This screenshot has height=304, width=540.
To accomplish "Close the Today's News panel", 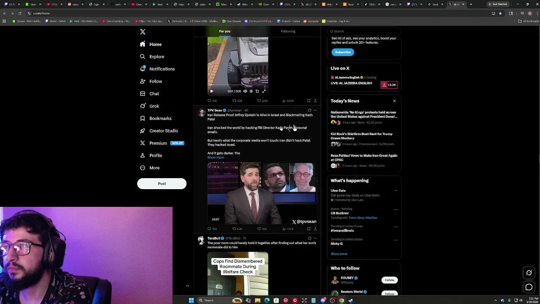I will tap(394, 101).
